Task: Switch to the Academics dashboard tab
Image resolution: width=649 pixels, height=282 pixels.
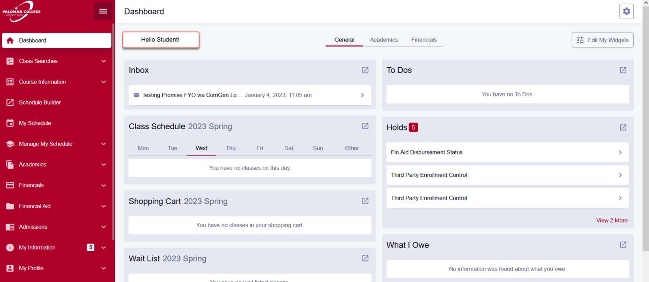Action: (384, 40)
